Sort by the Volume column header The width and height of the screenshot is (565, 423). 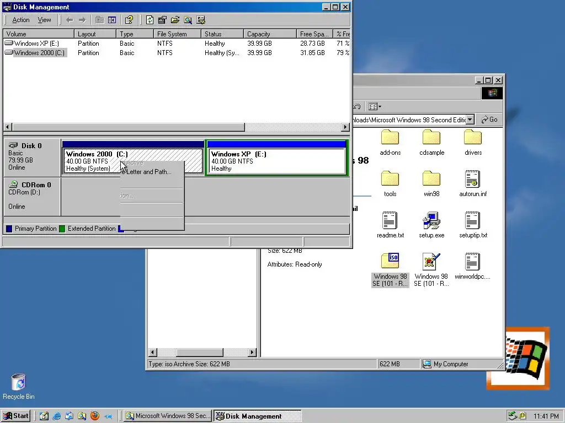click(39, 34)
